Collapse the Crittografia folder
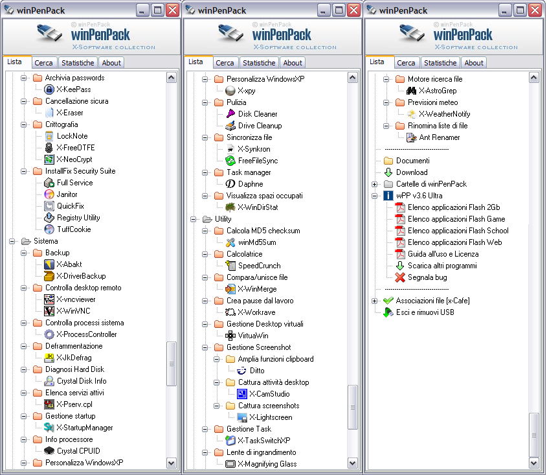The image size is (547, 475). click(24, 124)
